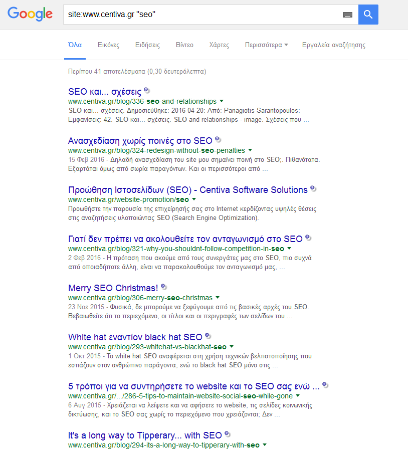Expand the arrow after 321-why-you-shouldnt-follow-competition URL

289,248
